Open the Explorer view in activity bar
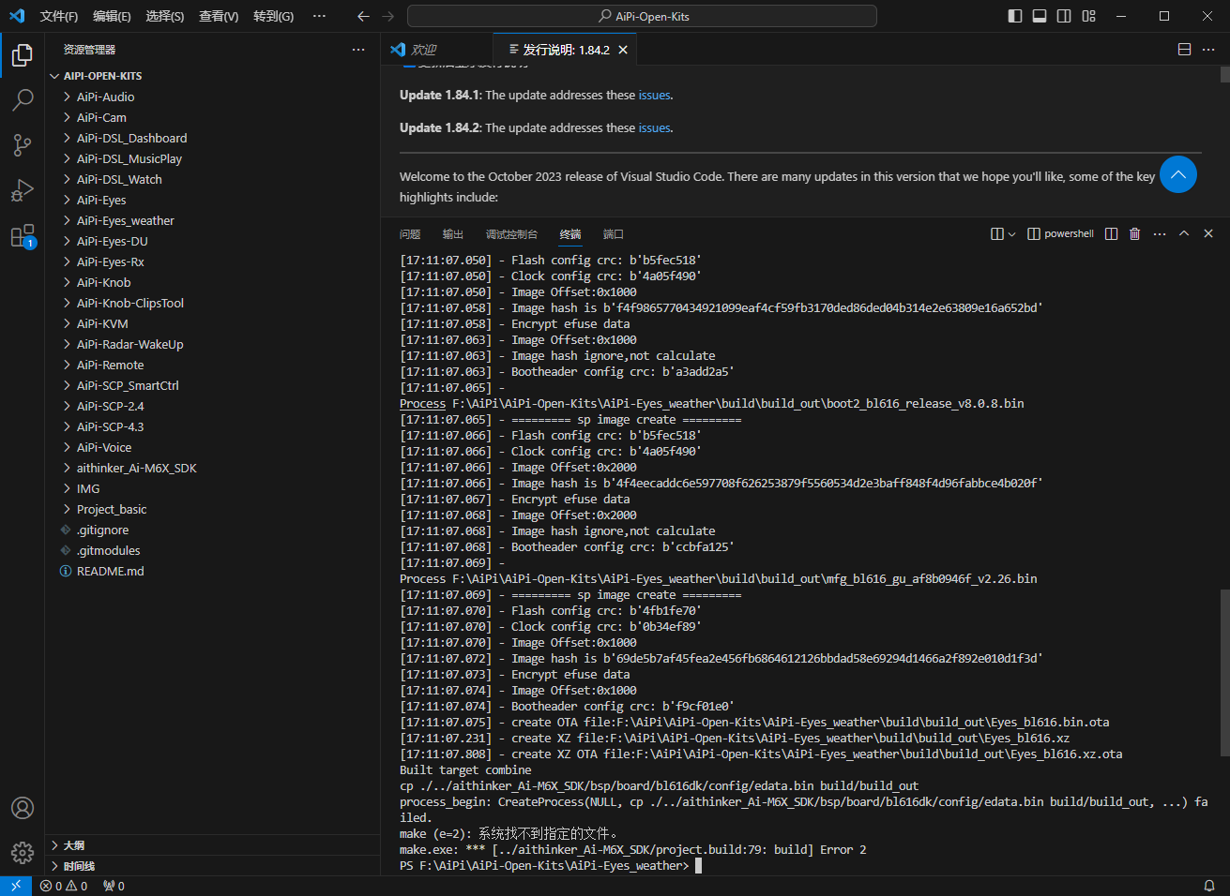Viewport: 1230px width, 896px height. (23, 55)
